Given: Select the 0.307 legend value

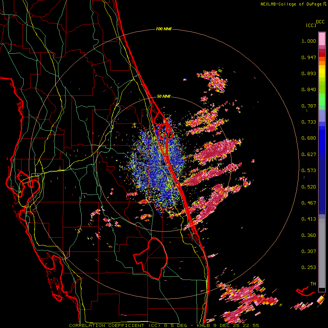Looking at the screenshot, I should pos(309,251).
